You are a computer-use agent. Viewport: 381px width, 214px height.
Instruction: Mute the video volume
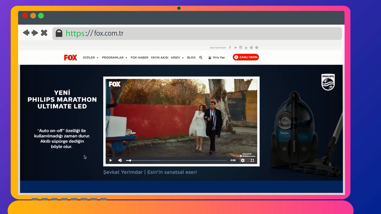click(x=120, y=160)
